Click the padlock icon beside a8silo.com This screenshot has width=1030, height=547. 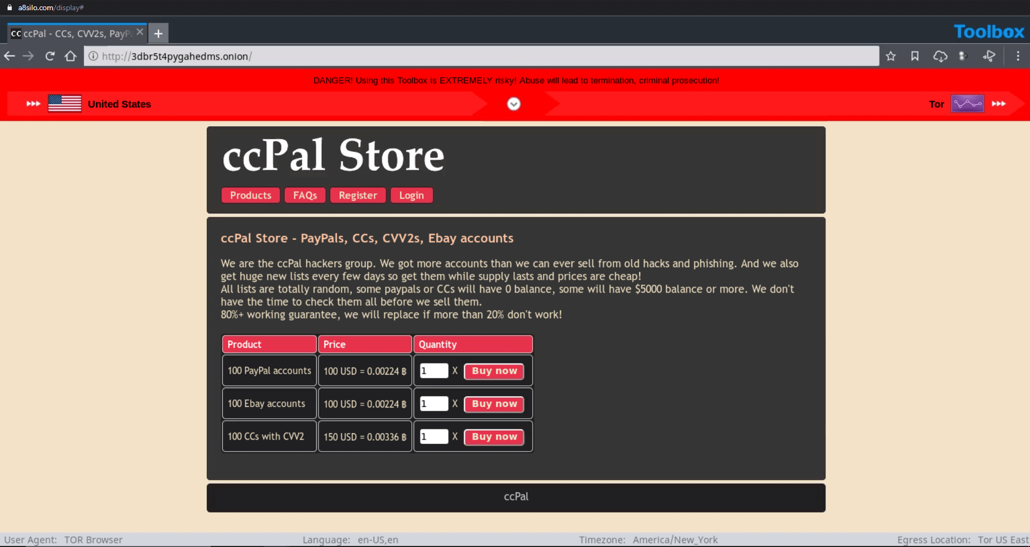click(9, 8)
